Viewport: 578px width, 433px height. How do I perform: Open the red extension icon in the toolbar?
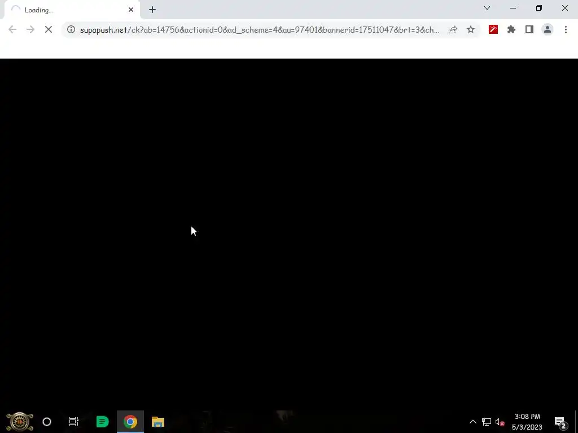[x=493, y=30]
